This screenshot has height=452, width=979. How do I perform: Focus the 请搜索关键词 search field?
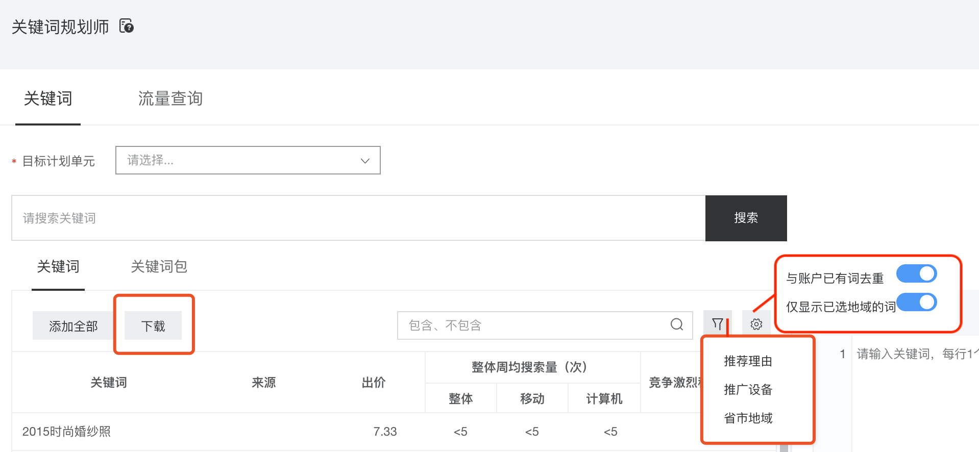tap(357, 218)
